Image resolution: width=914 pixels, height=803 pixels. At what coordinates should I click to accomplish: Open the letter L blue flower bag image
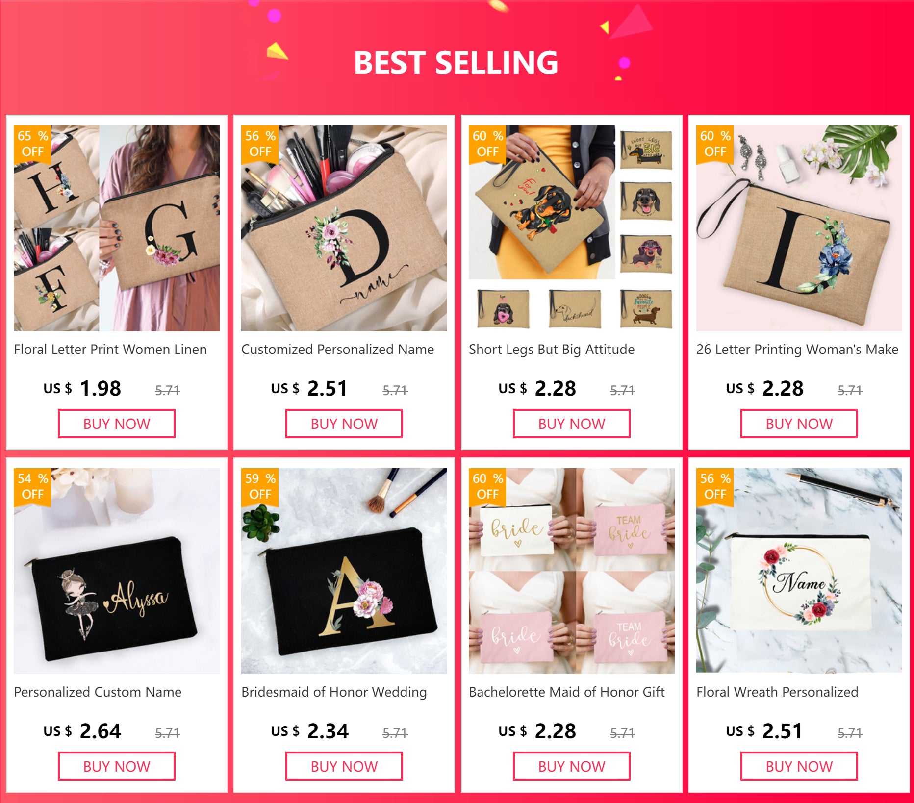(x=799, y=228)
